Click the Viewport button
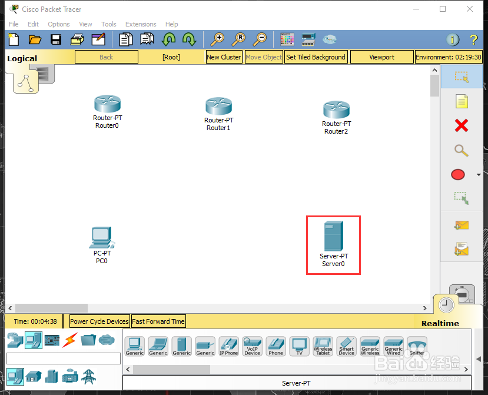The height and width of the screenshot is (395, 488). [x=381, y=57]
